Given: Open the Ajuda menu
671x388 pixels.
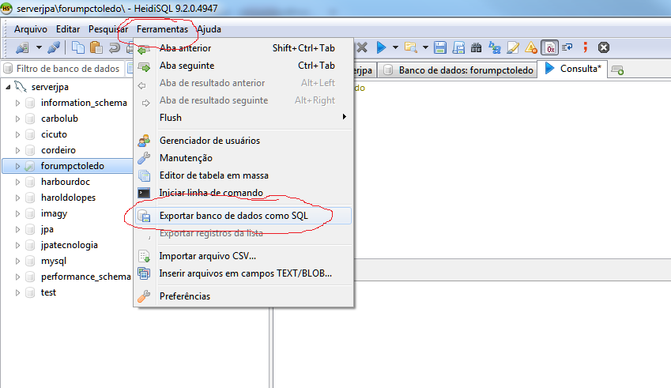Looking at the screenshot, I should (x=209, y=29).
